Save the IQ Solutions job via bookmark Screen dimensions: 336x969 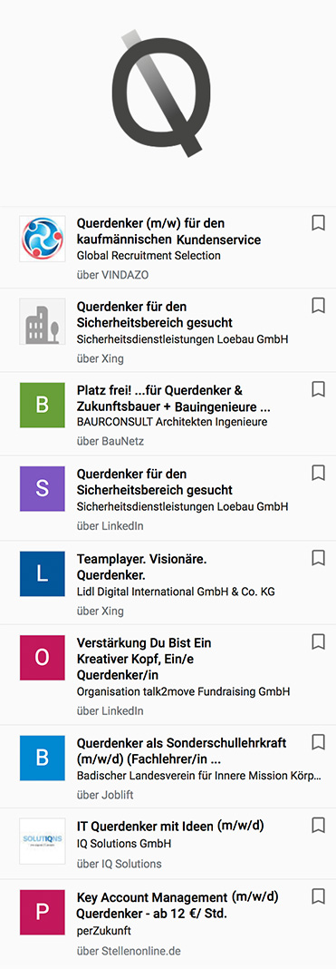(x=318, y=825)
